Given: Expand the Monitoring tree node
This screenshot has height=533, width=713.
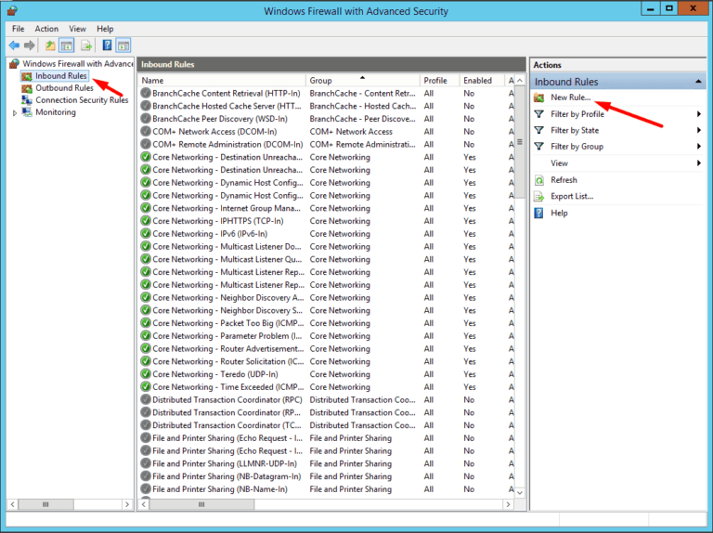Looking at the screenshot, I should pos(15,112).
